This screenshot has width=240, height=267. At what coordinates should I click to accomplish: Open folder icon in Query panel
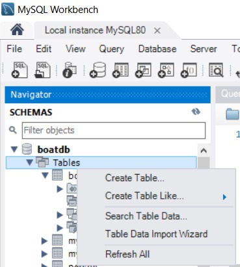click(x=232, y=114)
